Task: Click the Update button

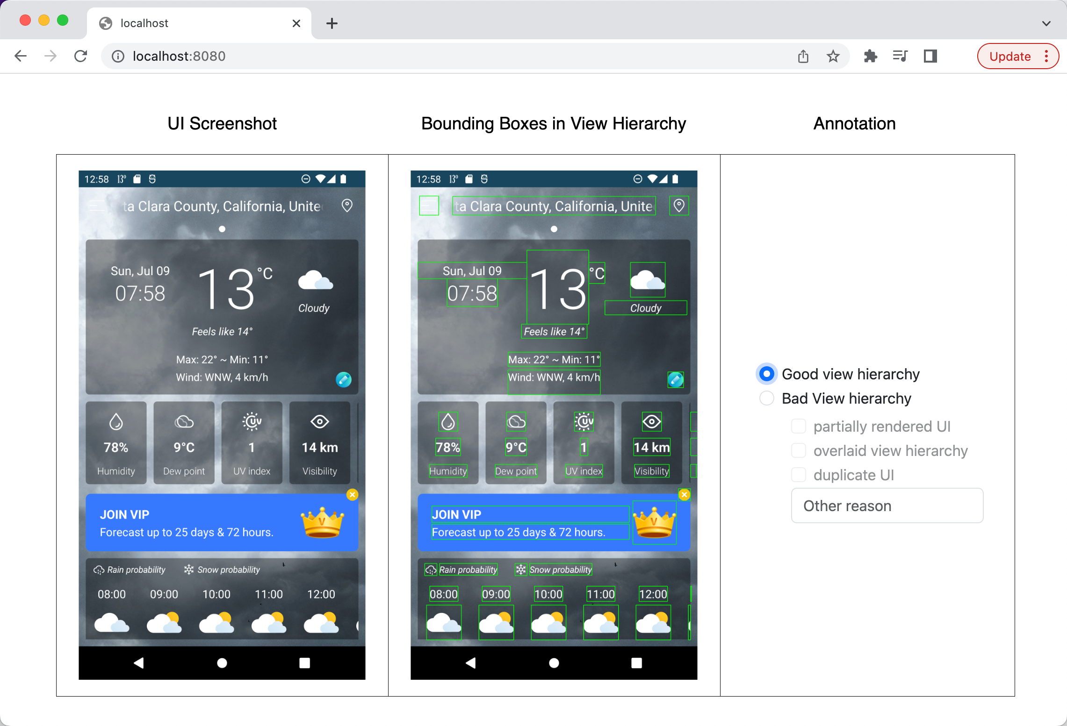Action: pyautogui.click(x=1010, y=57)
